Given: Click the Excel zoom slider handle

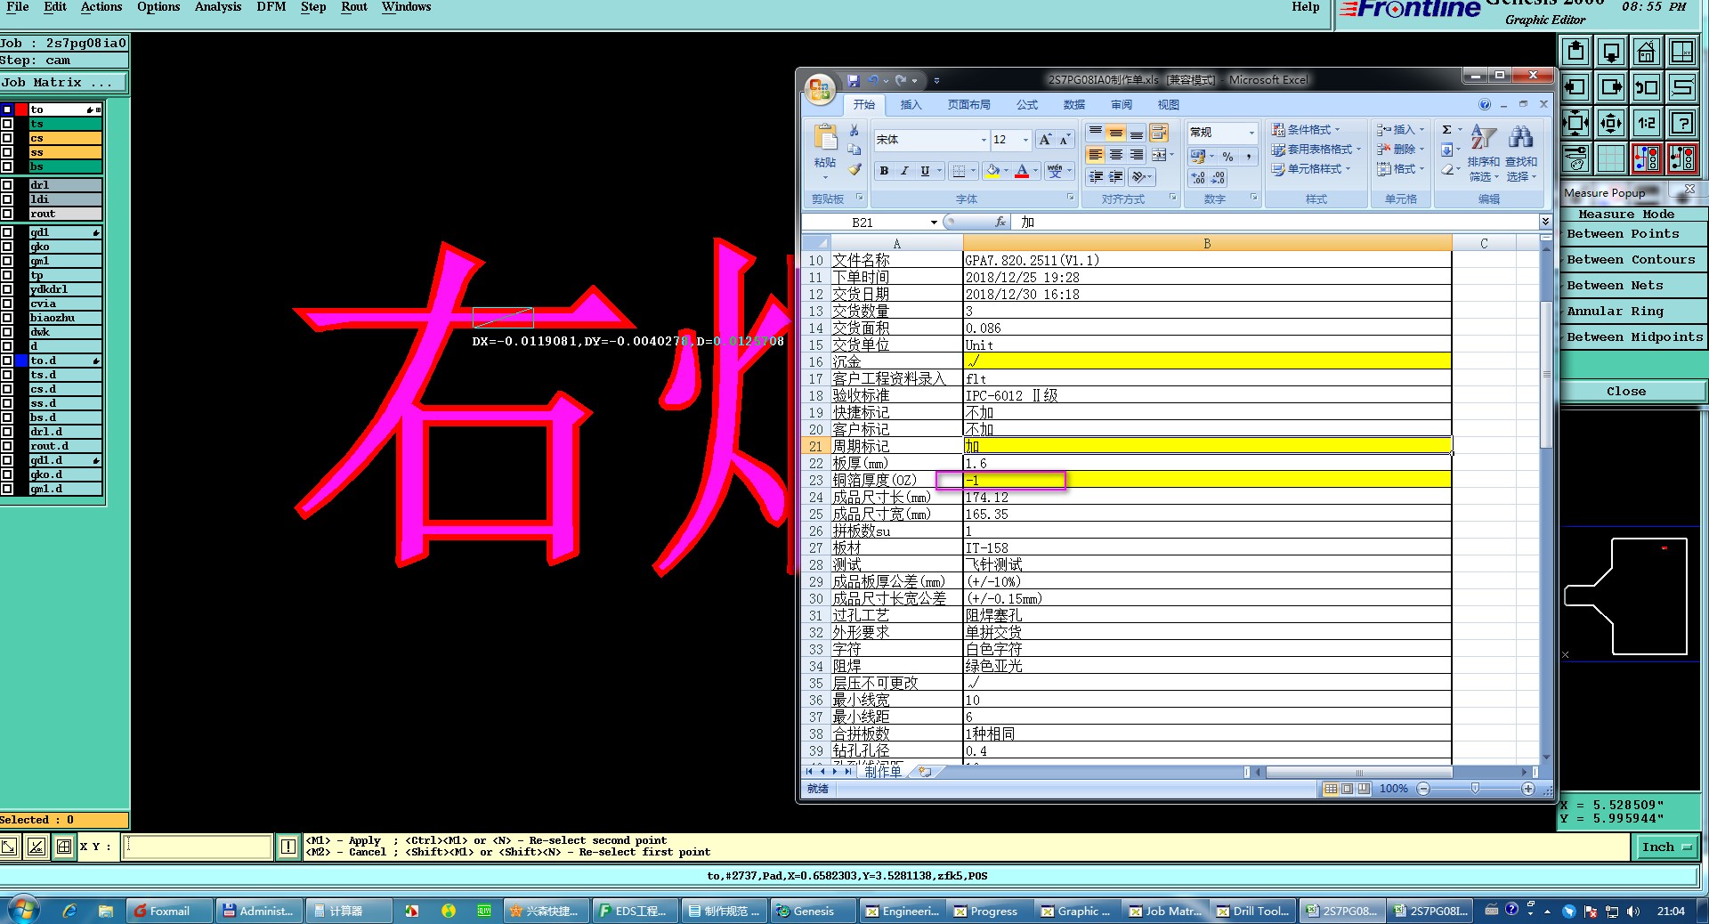Looking at the screenshot, I should [x=1475, y=789].
